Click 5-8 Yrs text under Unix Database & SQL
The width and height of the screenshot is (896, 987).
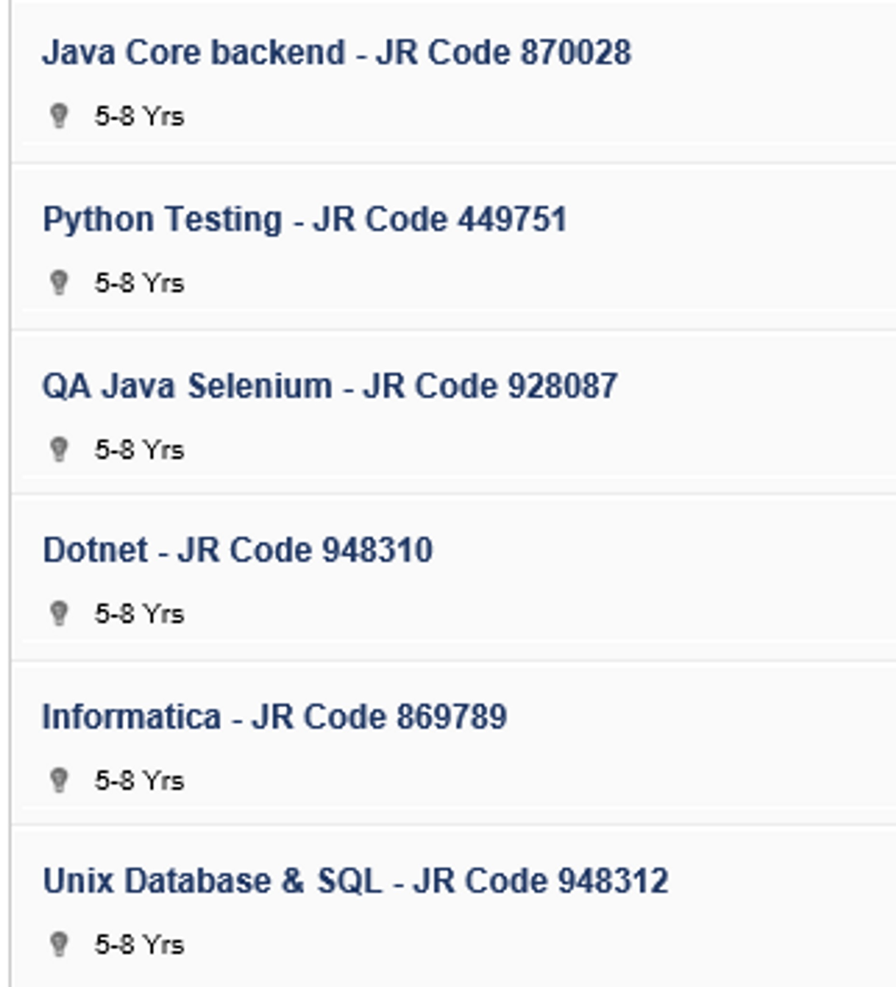coord(140,945)
